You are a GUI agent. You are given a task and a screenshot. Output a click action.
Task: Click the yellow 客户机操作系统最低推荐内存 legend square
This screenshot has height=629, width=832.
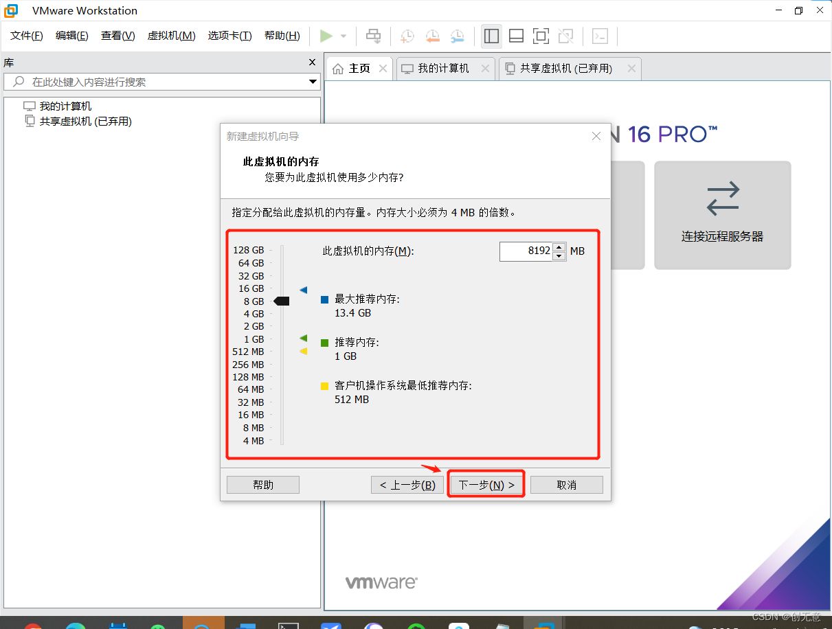(x=325, y=386)
